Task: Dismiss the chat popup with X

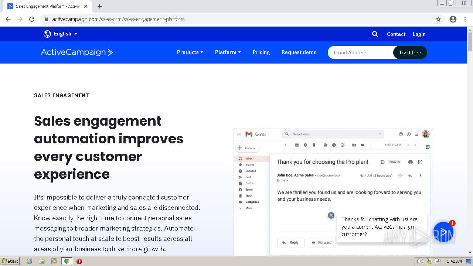Action: [x=331, y=215]
